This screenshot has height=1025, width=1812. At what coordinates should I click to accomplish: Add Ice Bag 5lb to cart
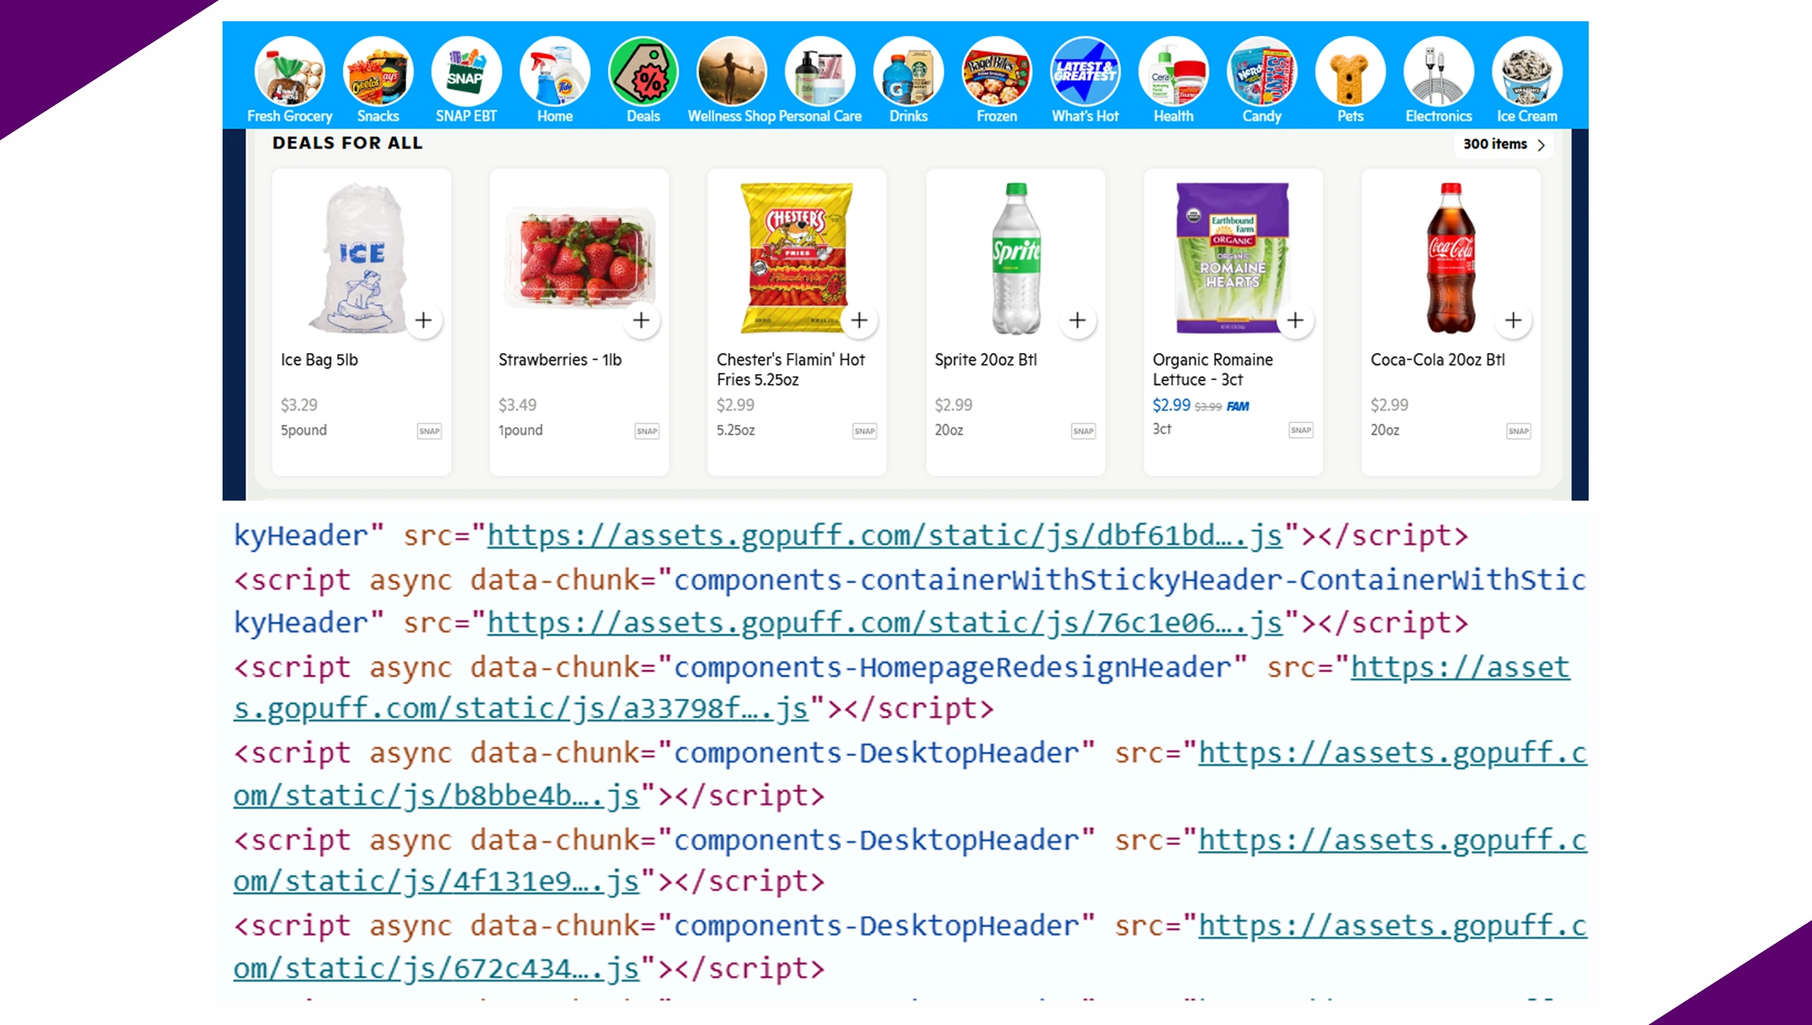pyautogui.click(x=423, y=320)
